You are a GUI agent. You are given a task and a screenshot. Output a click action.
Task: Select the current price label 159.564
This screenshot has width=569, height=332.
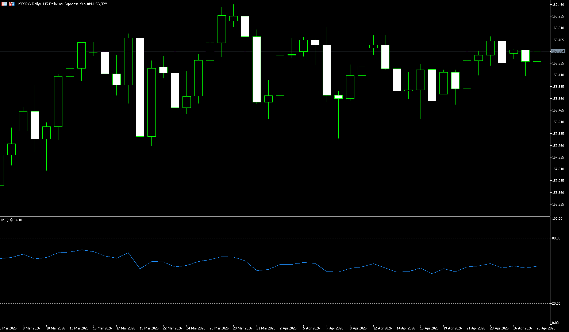click(558, 51)
